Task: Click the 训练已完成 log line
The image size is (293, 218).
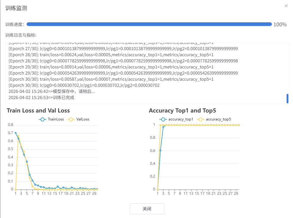Action: pos(41,98)
